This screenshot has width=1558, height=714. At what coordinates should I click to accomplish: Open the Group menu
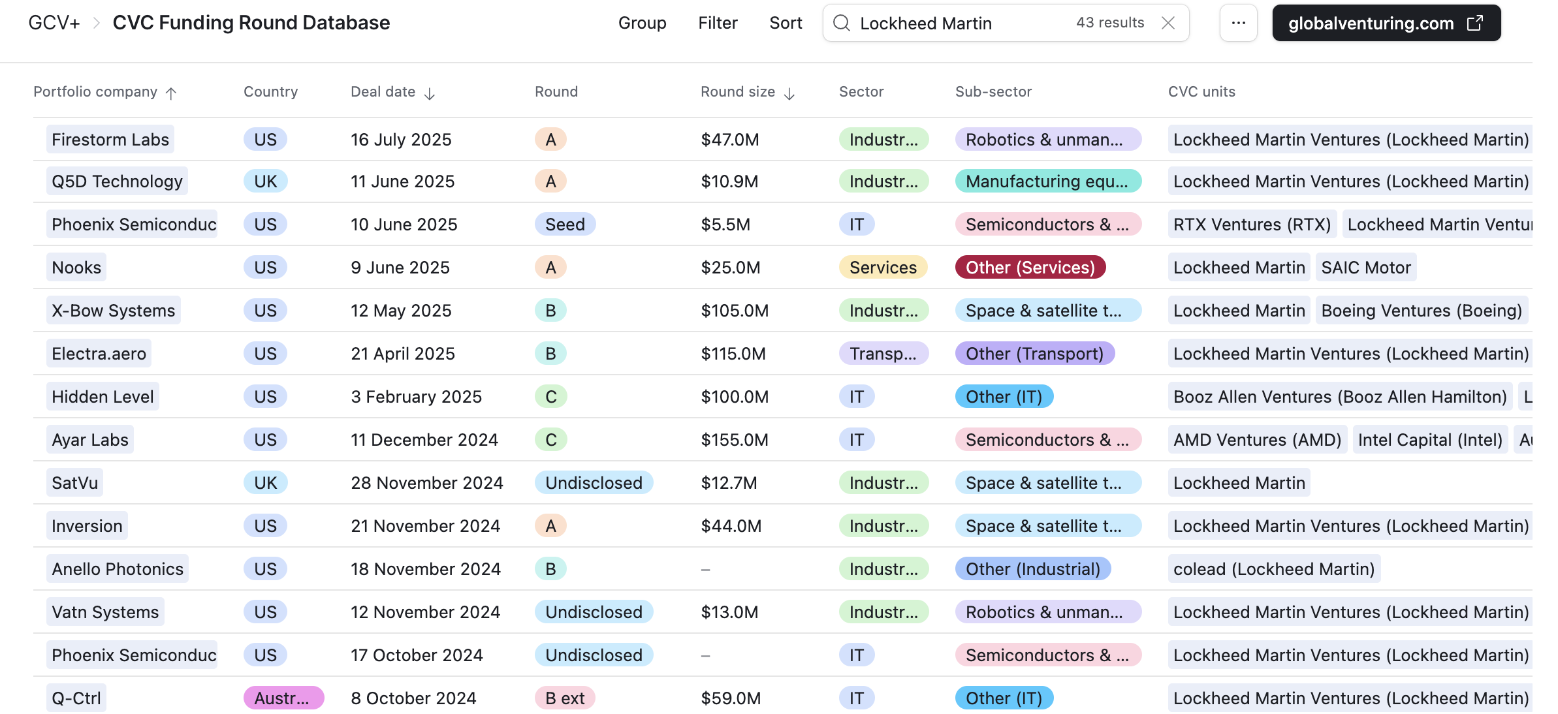[642, 23]
